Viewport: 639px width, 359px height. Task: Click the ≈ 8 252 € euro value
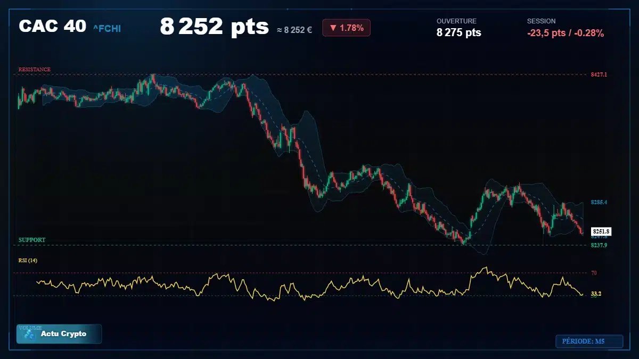click(294, 29)
